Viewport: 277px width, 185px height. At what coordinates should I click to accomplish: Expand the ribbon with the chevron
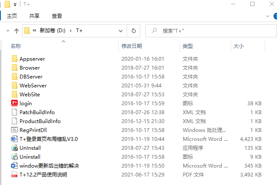tap(268, 16)
